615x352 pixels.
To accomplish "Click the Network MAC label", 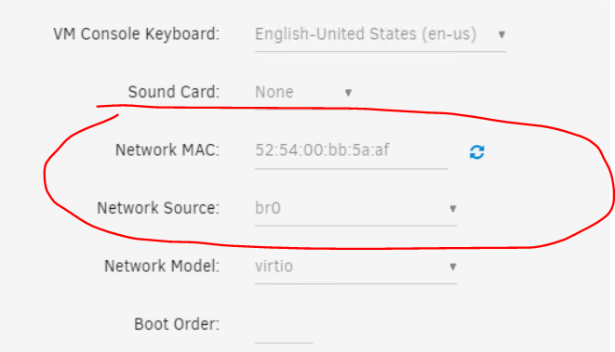I will coord(167,150).
